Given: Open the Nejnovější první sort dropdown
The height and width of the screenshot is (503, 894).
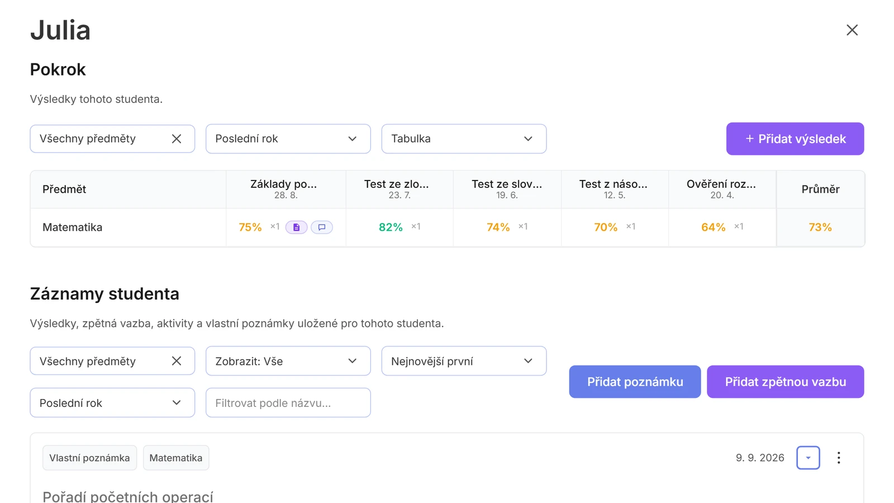Looking at the screenshot, I should [x=464, y=361].
